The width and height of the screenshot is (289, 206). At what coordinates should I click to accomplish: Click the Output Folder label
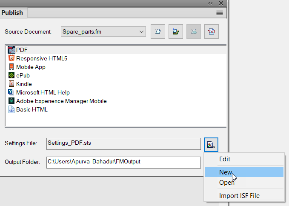point(22,162)
